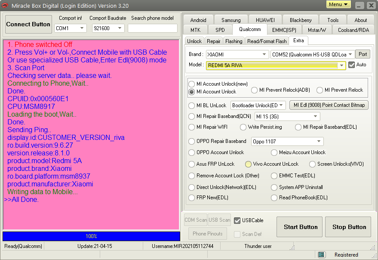Select Read PhoneBook(EDL) radio
This screenshot has width=378, height=260.
coord(274,198)
